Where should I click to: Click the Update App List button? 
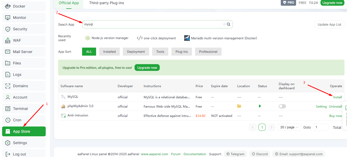coord(329,25)
